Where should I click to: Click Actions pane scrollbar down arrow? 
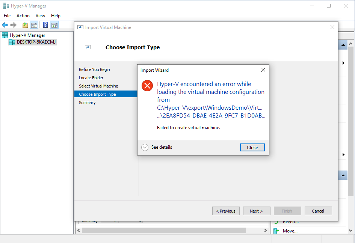click(350, 231)
